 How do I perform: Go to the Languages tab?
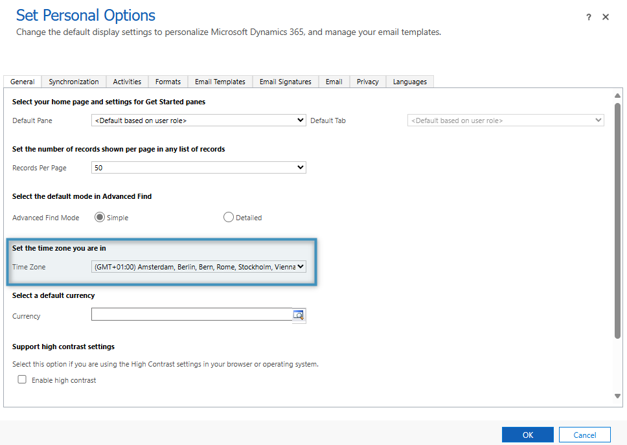[410, 82]
